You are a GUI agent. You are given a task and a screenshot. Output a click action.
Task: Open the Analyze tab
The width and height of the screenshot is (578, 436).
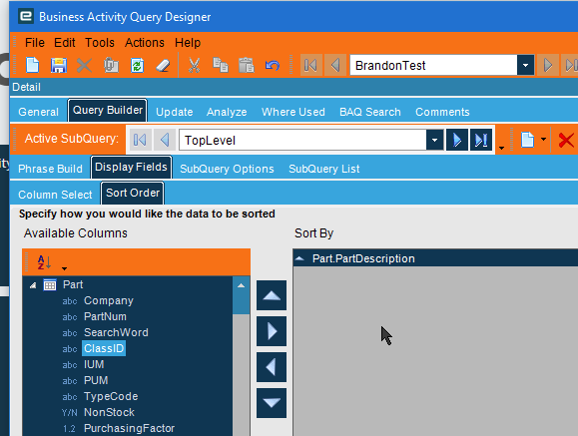(227, 112)
